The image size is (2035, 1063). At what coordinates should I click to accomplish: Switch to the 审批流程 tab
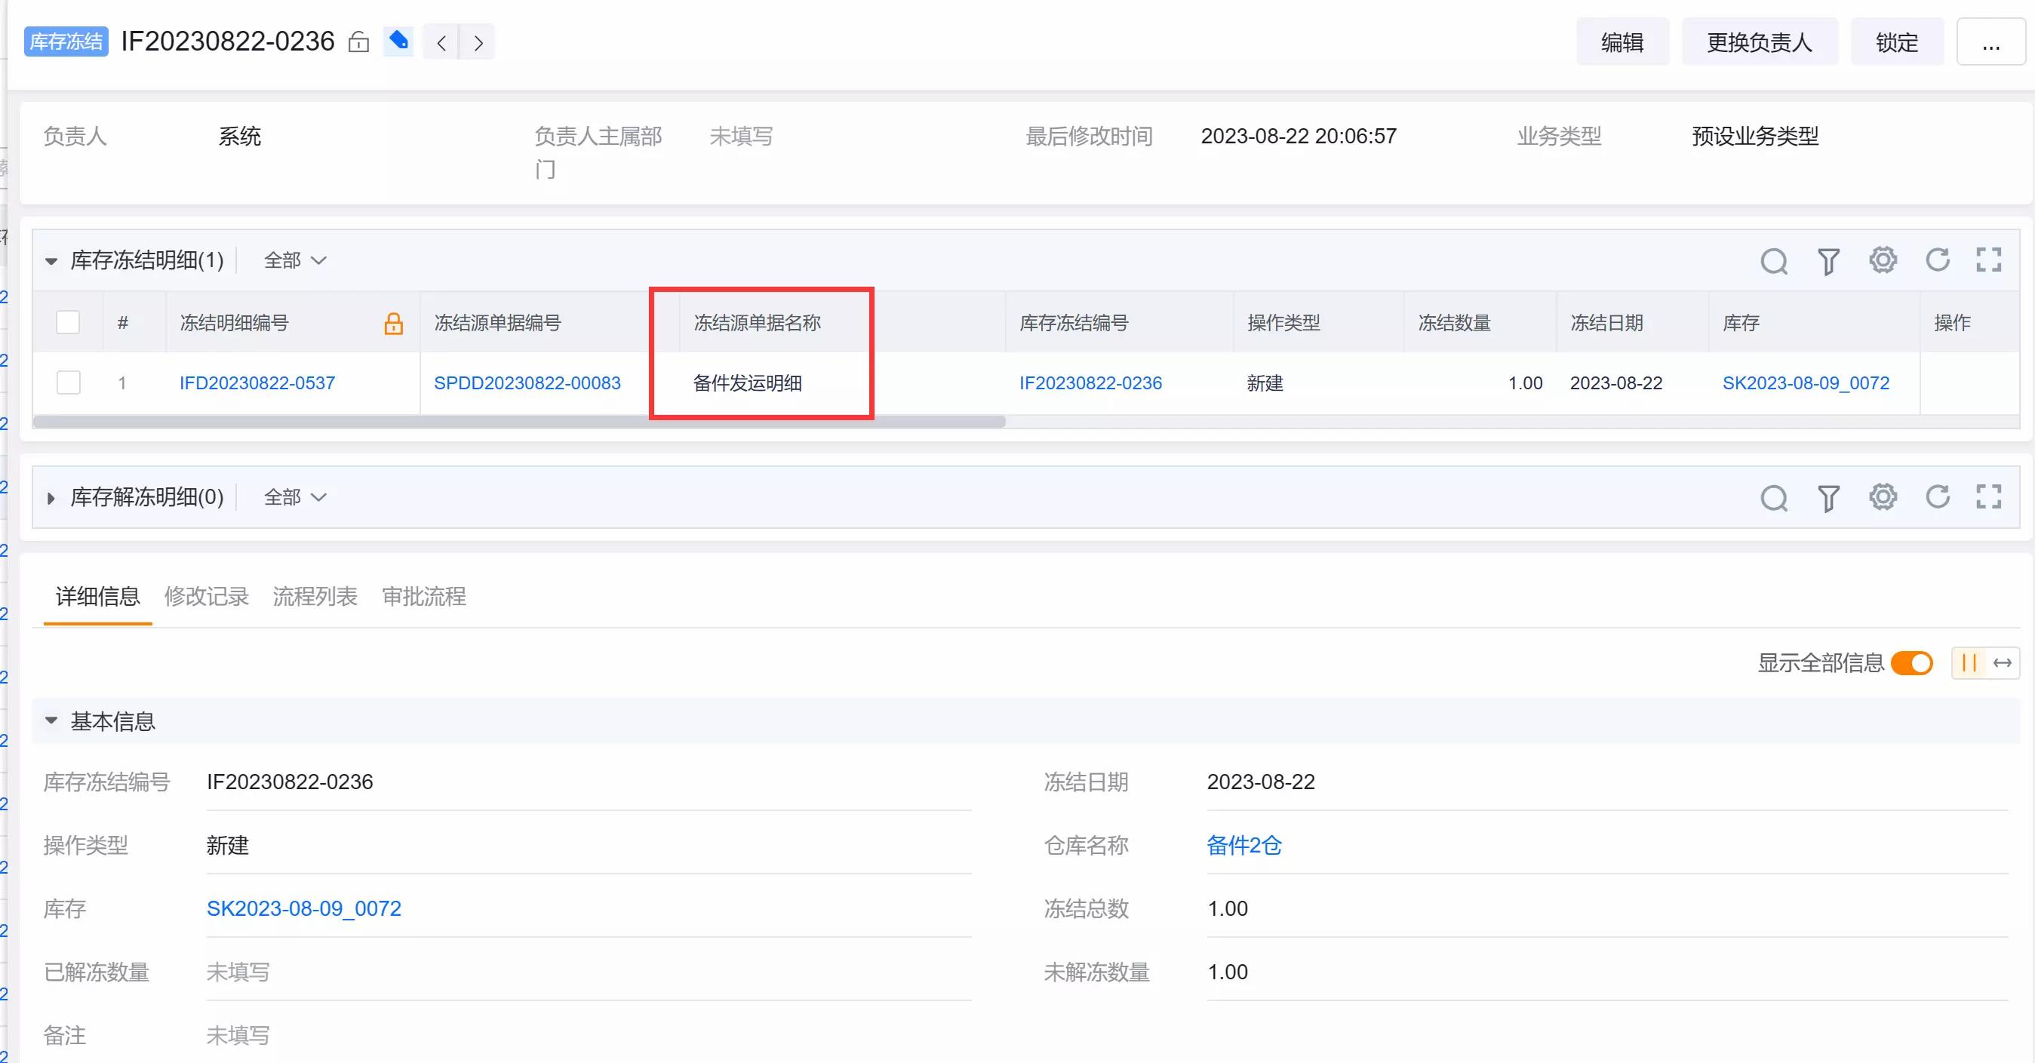coord(424,596)
